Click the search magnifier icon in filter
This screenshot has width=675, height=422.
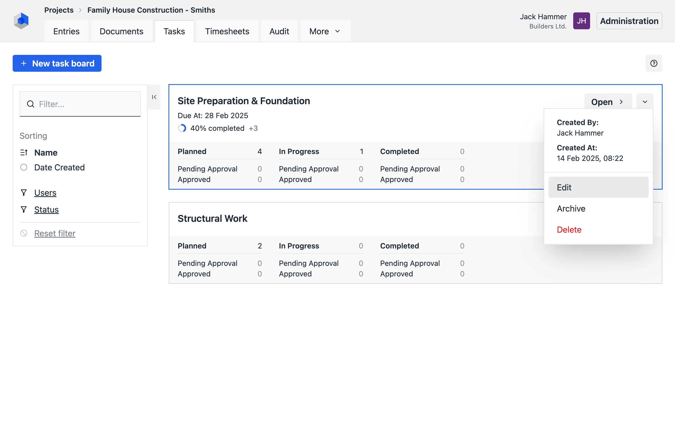[31, 104]
